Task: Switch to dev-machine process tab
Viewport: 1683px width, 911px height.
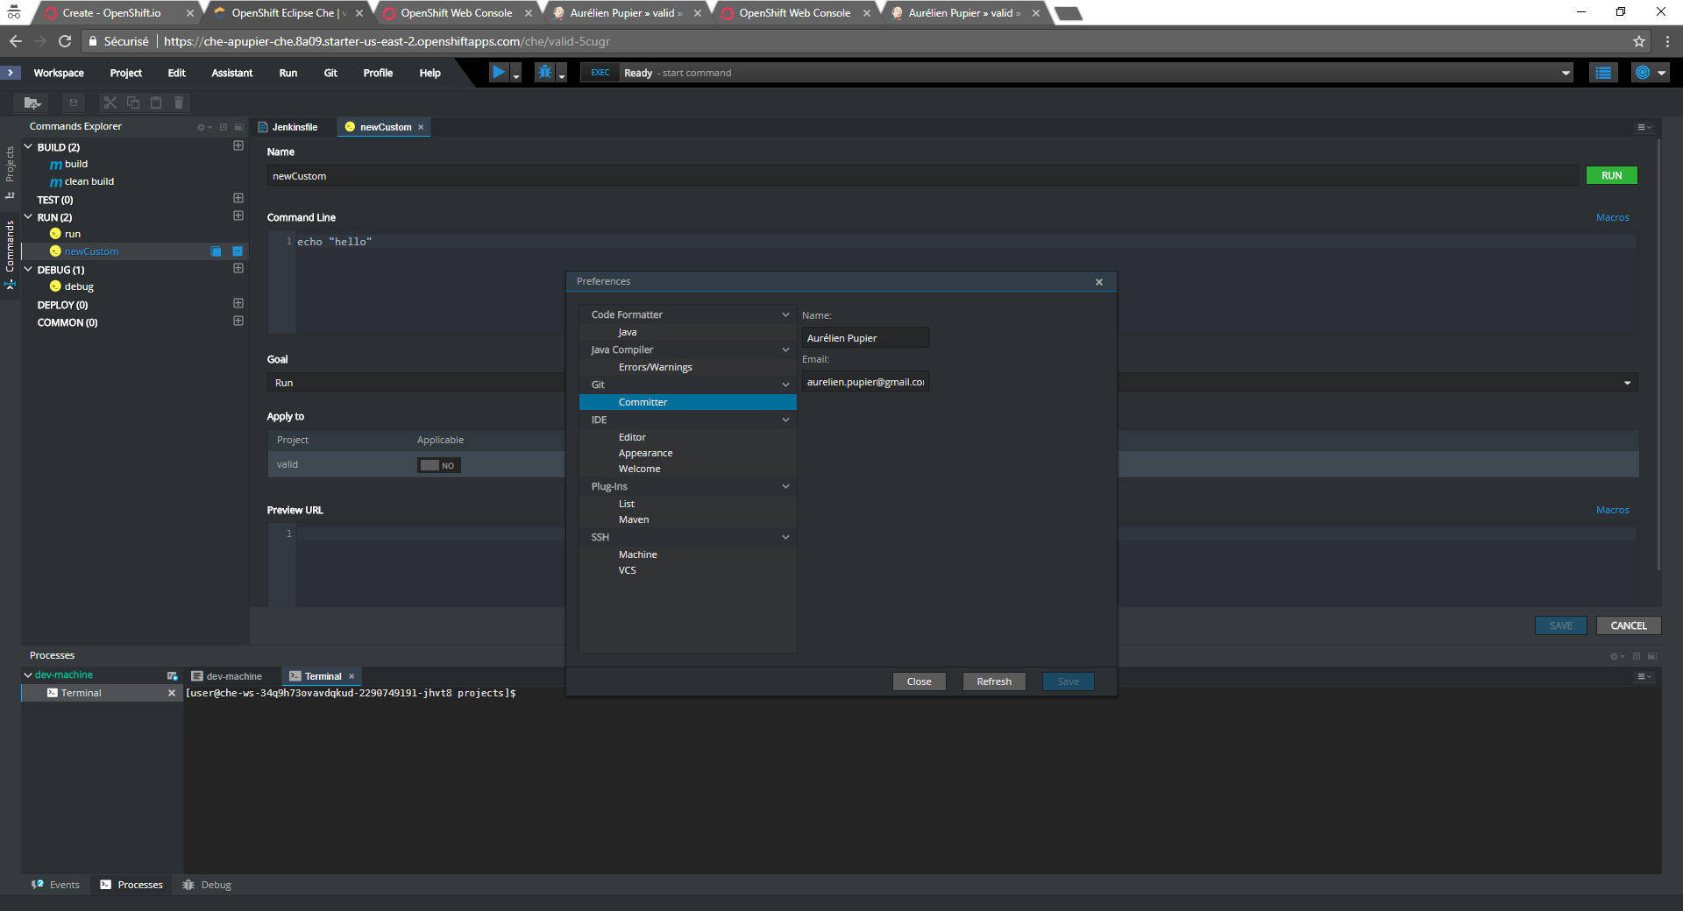Action: pyautogui.click(x=227, y=676)
